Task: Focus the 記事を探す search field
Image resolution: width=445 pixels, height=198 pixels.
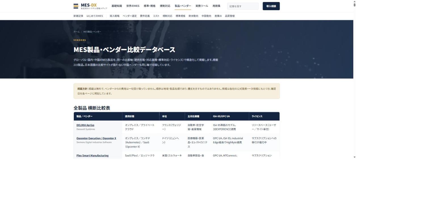Action: tap(243, 6)
